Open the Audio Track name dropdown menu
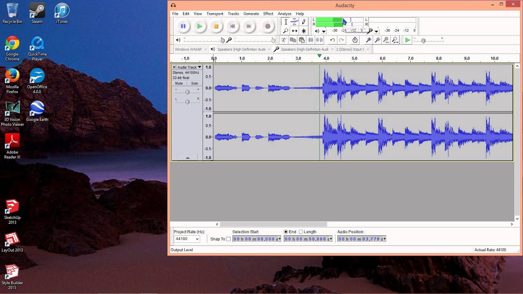The width and height of the screenshot is (523, 294). [190, 67]
